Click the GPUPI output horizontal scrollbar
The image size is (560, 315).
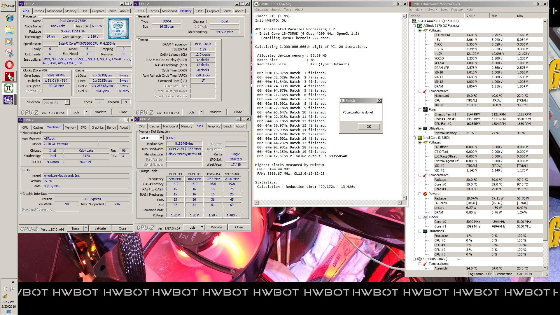328,202
